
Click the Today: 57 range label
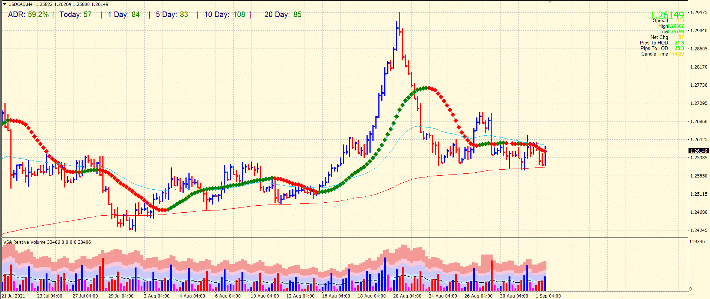click(75, 14)
